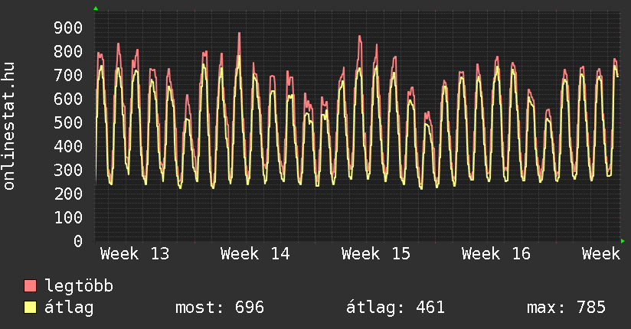
Task: Click the 200 y-axis label
Action: click(67, 194)
